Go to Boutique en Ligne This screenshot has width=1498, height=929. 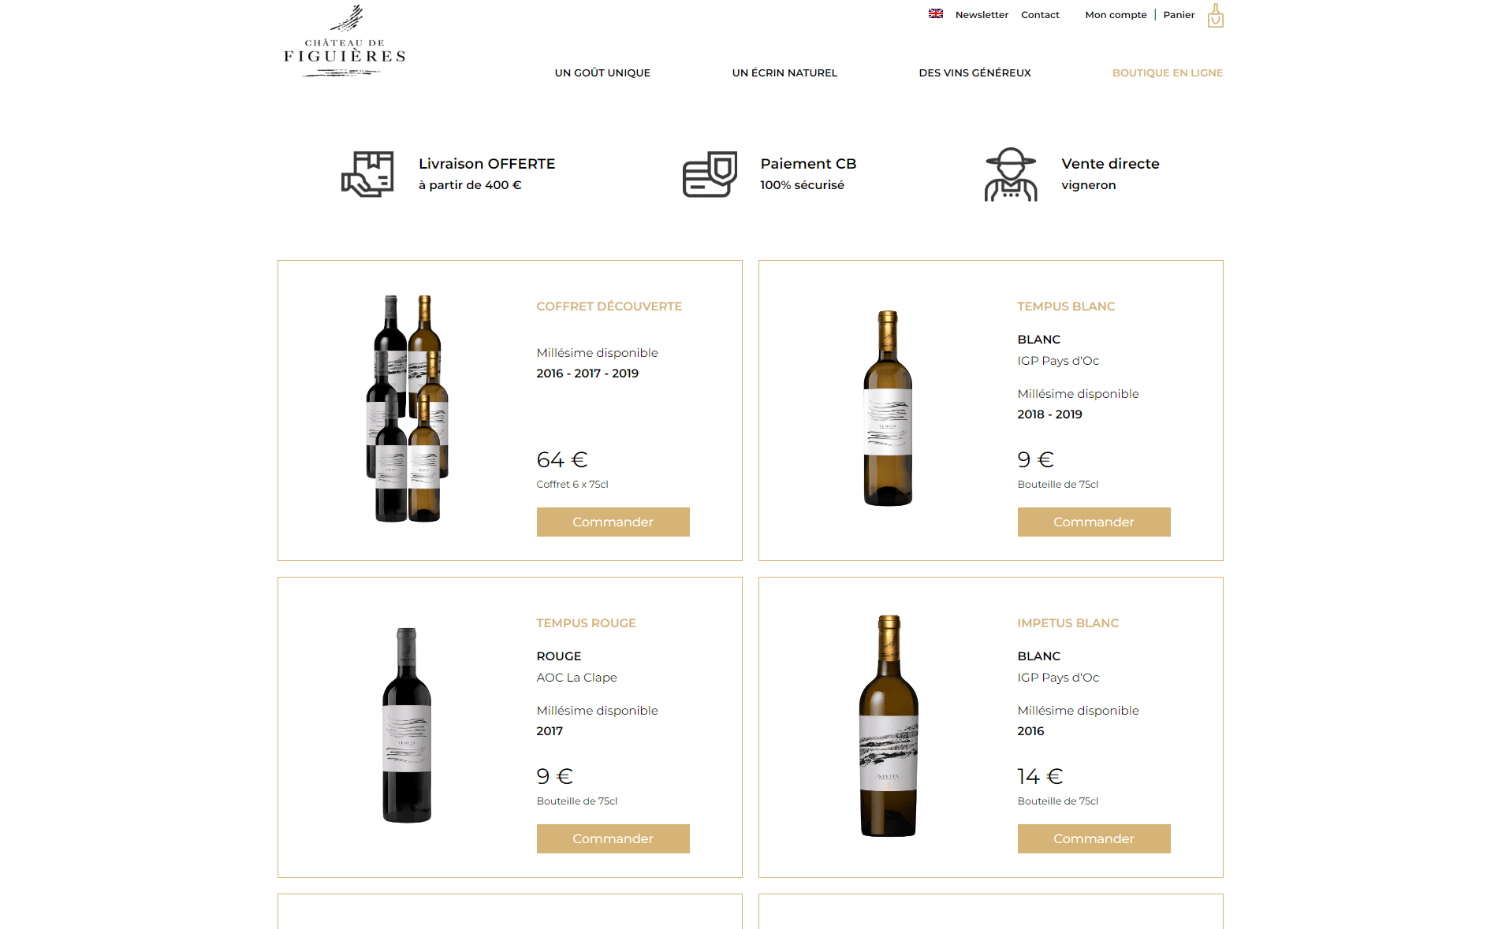pos(1168,72)
